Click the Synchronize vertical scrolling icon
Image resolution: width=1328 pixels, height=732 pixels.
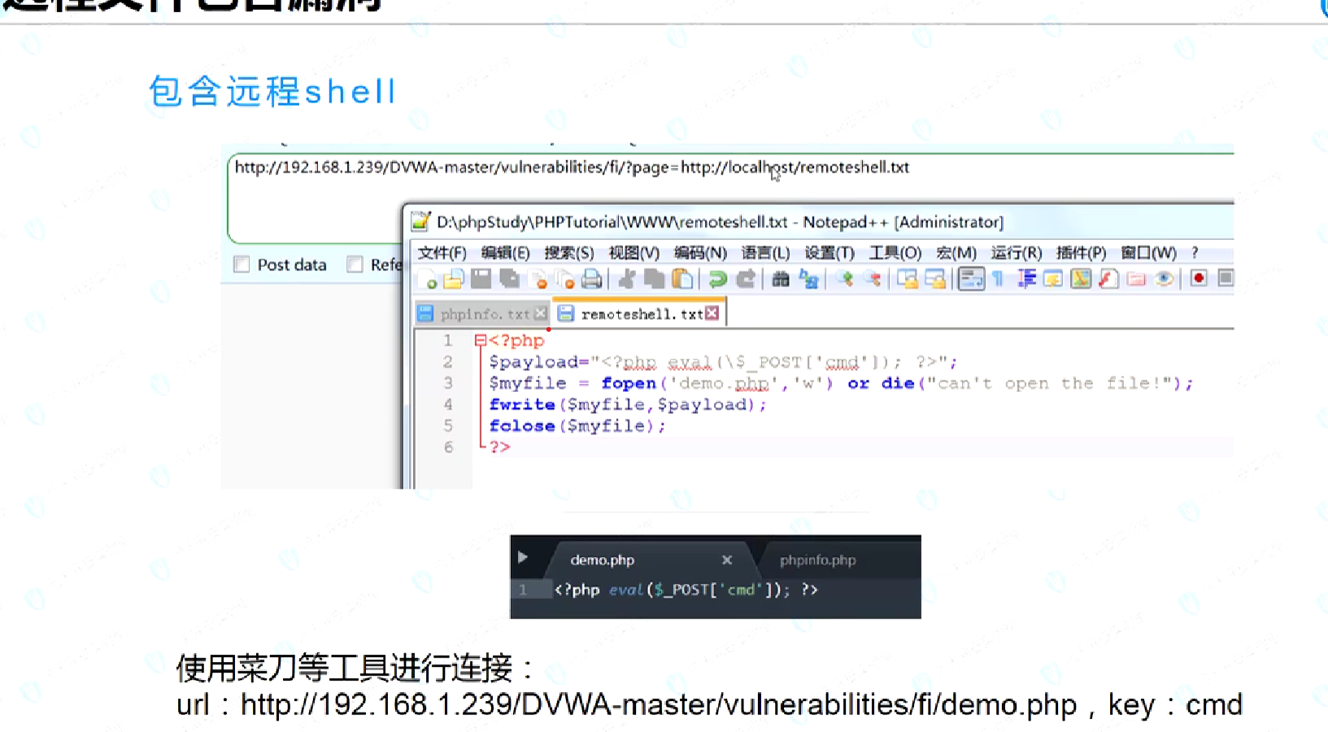click(908, 280)
